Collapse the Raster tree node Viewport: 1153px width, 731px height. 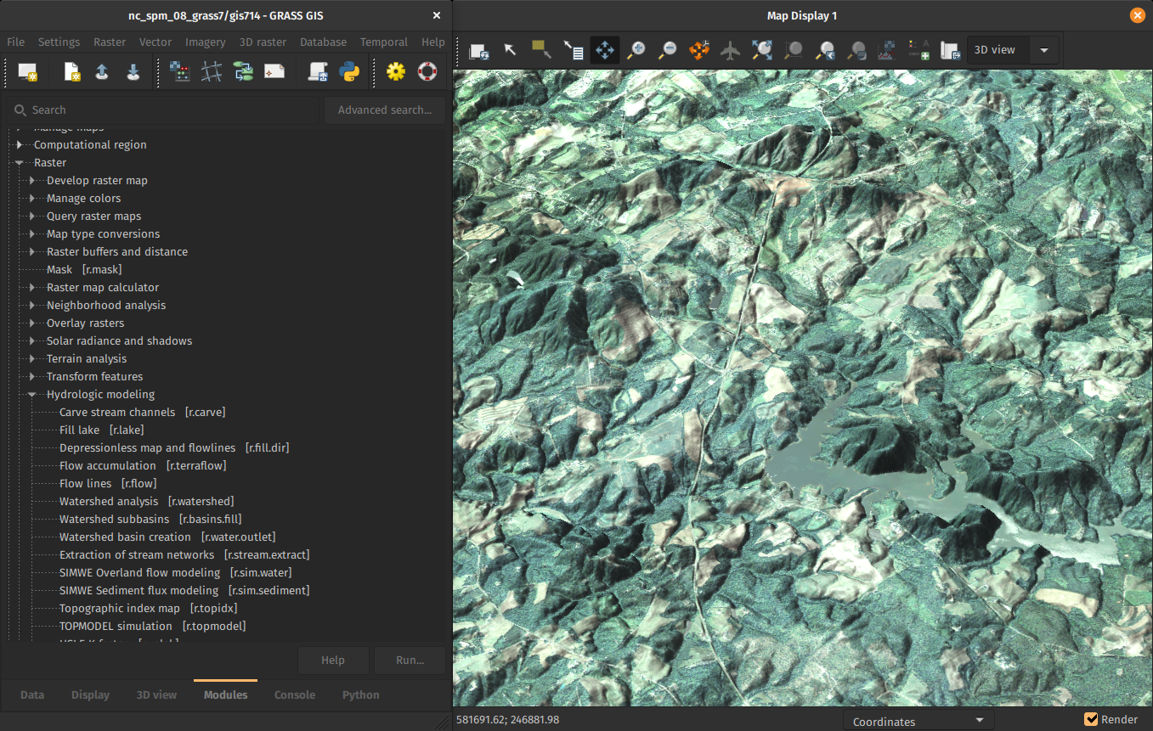[x=19, y=162]
